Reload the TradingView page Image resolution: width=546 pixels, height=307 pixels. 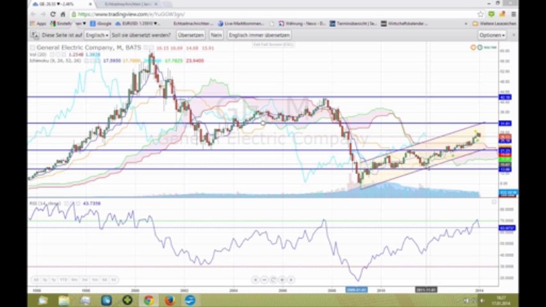[53, 14]
